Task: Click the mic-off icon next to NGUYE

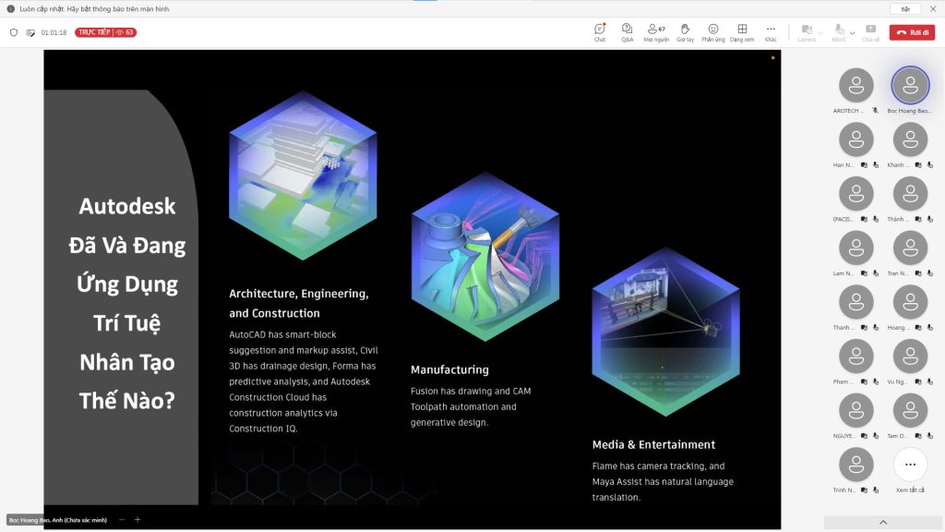Action: pos(876,437)
